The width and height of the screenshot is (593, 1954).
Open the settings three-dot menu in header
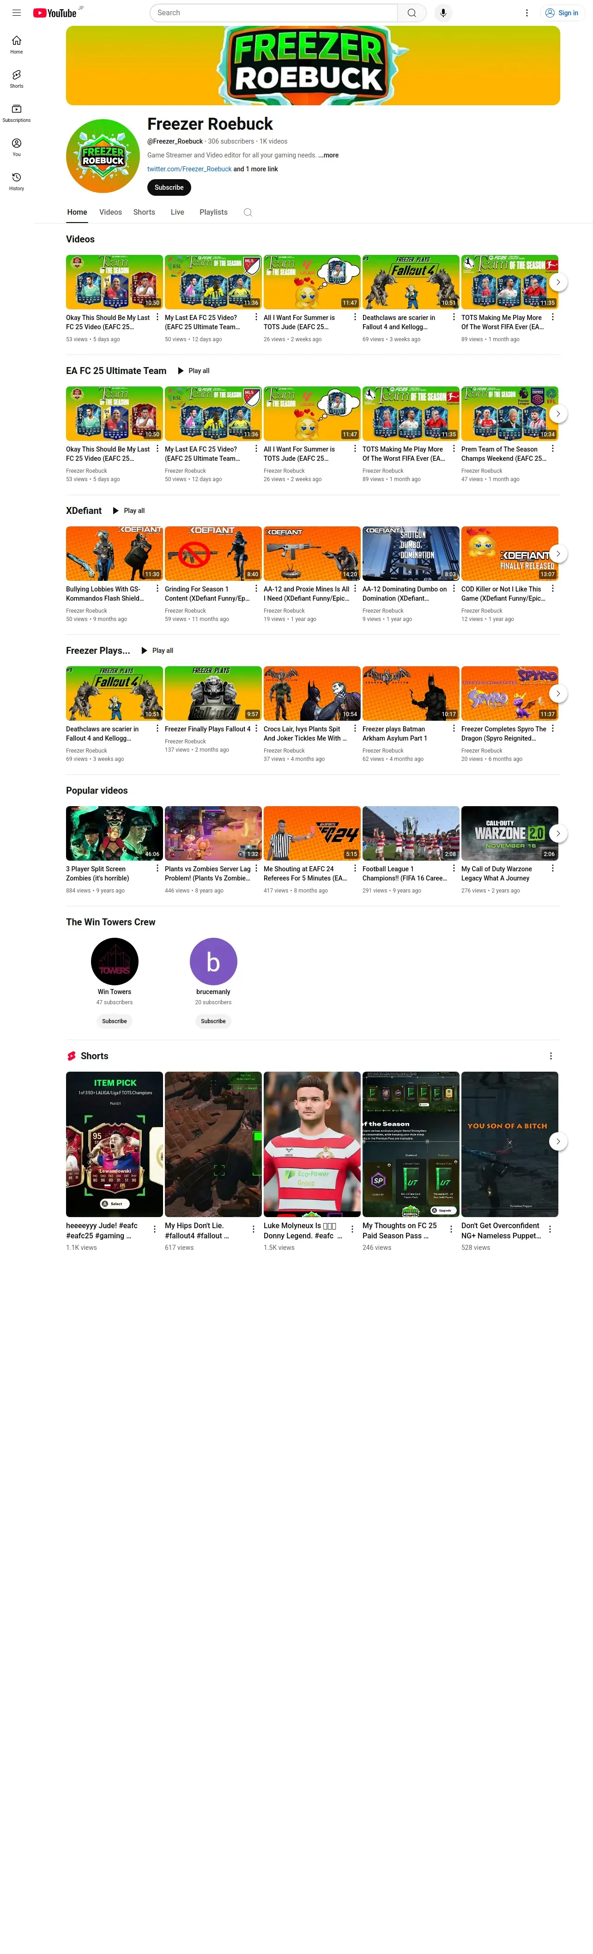pos(527,13)
